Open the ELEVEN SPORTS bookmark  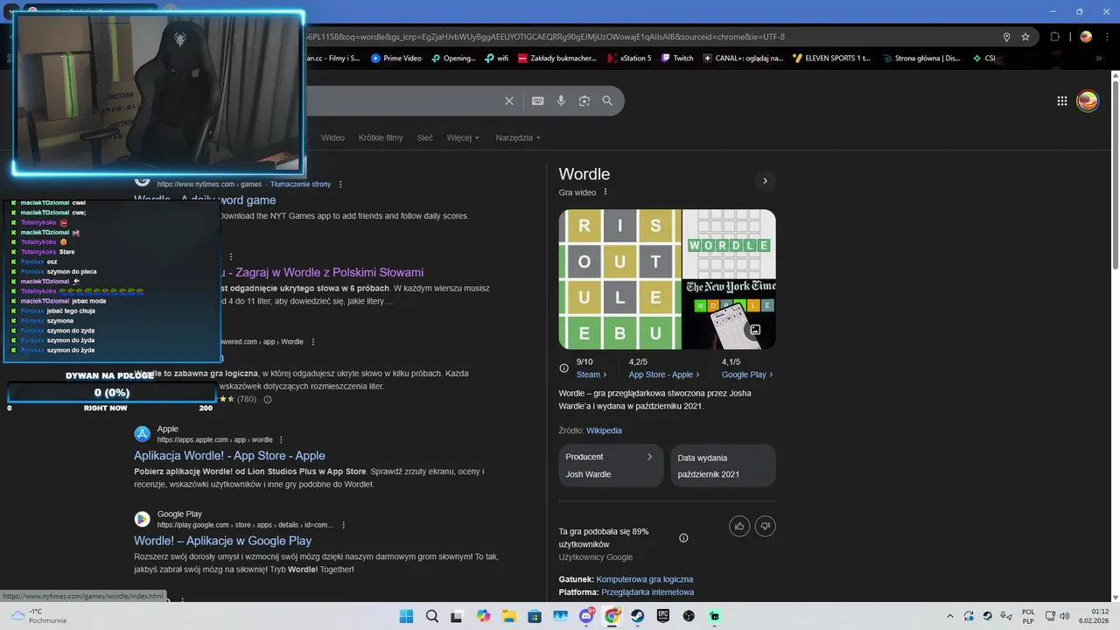[831, 59]
